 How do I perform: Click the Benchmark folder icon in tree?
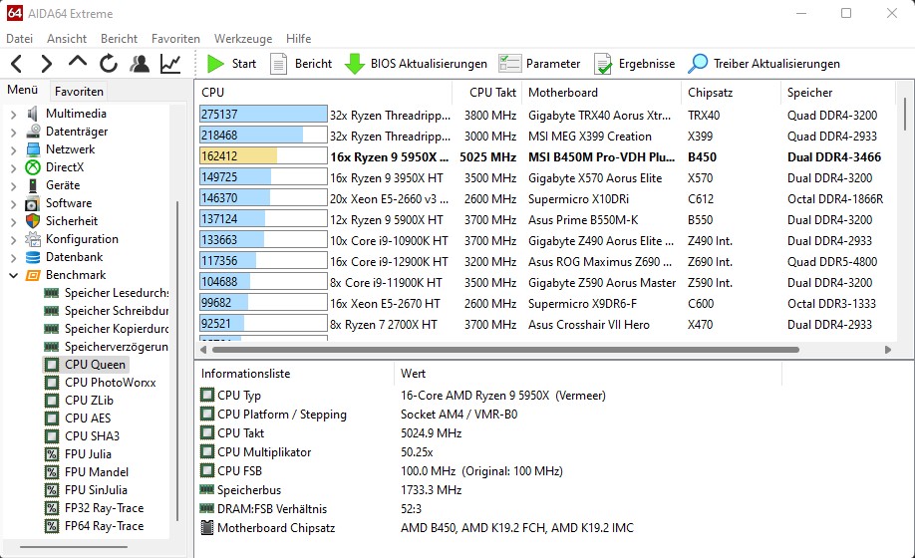[33, 275]
